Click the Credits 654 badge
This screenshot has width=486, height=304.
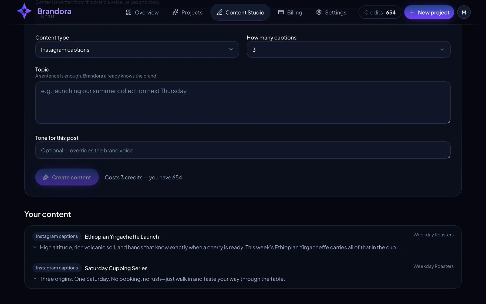(380, 12)
